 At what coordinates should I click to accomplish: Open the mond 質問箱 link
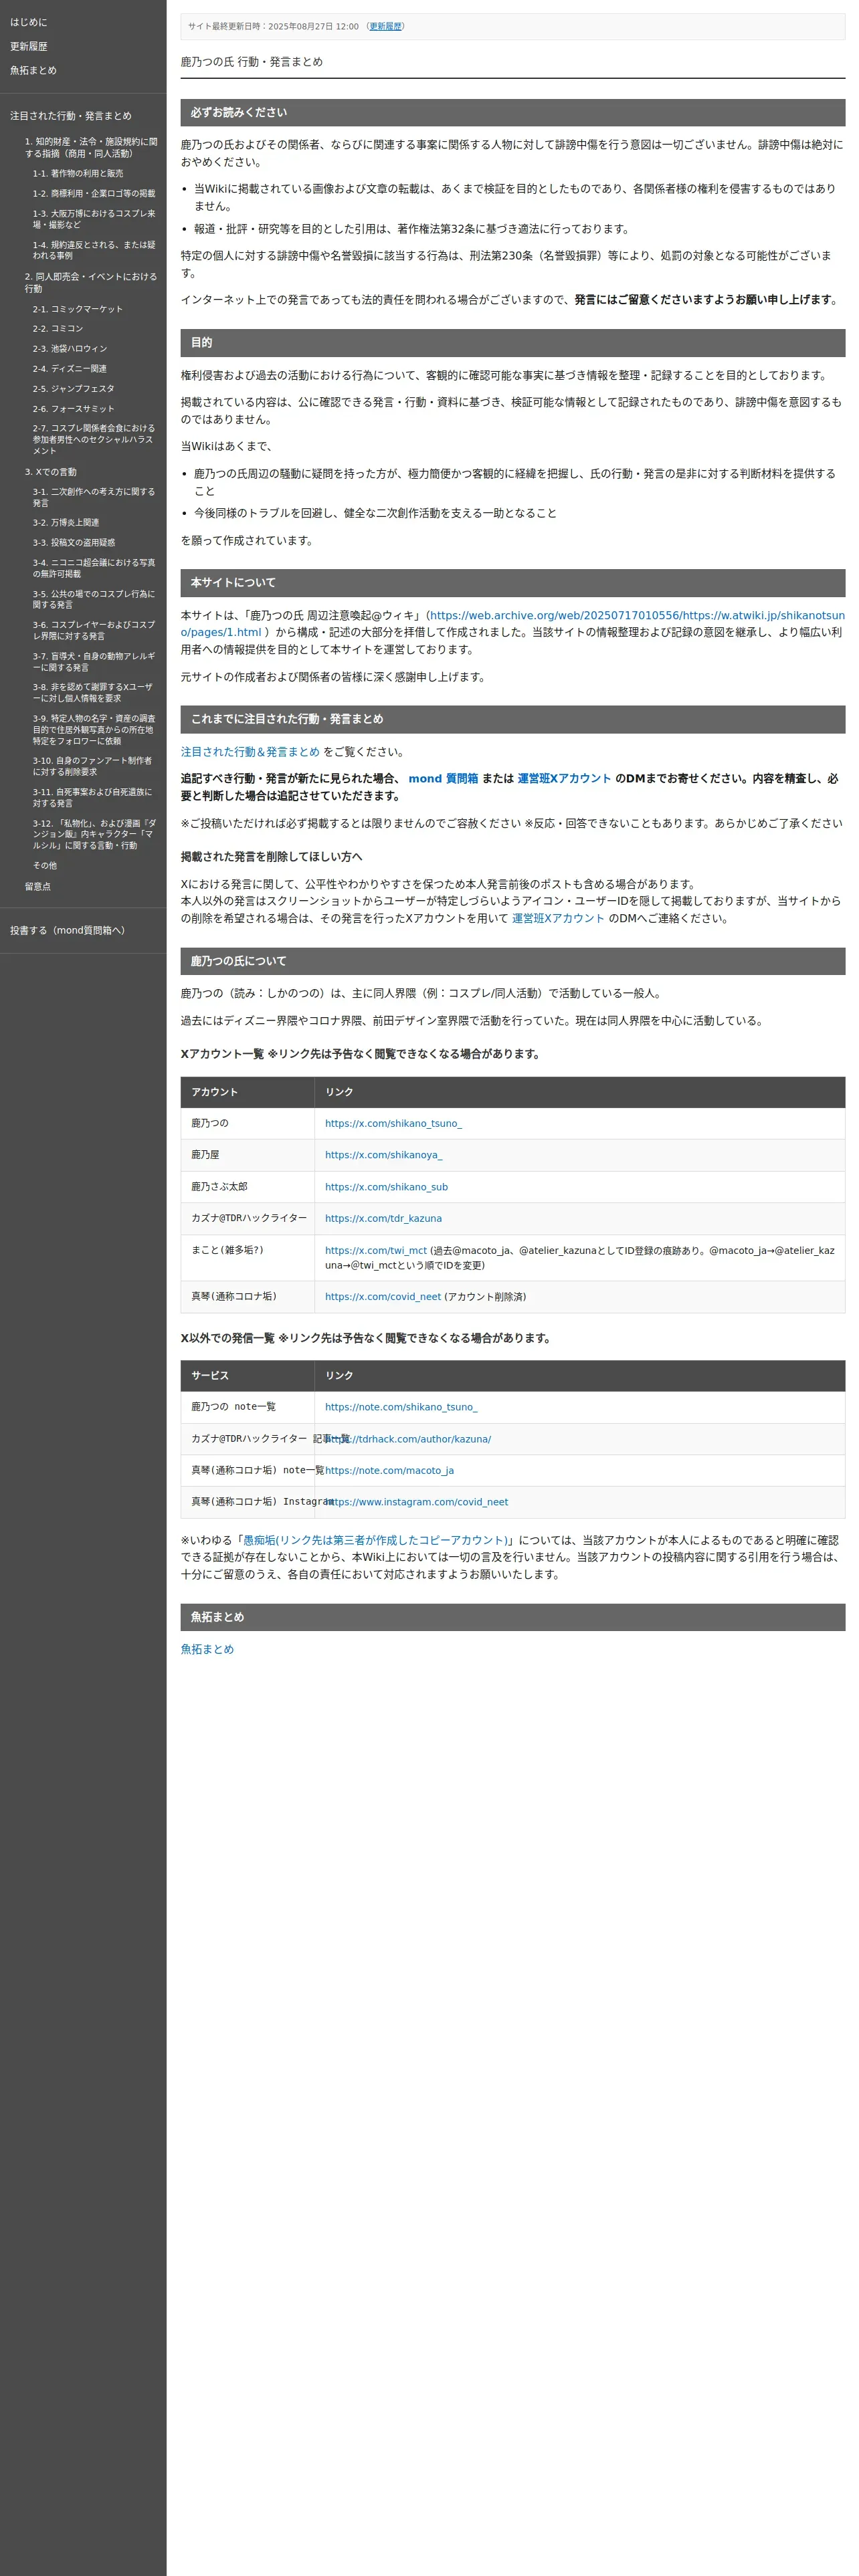coord(443,778)
